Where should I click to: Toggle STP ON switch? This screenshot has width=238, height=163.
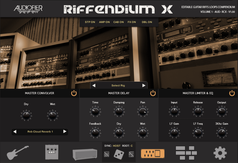coord(90,22)
